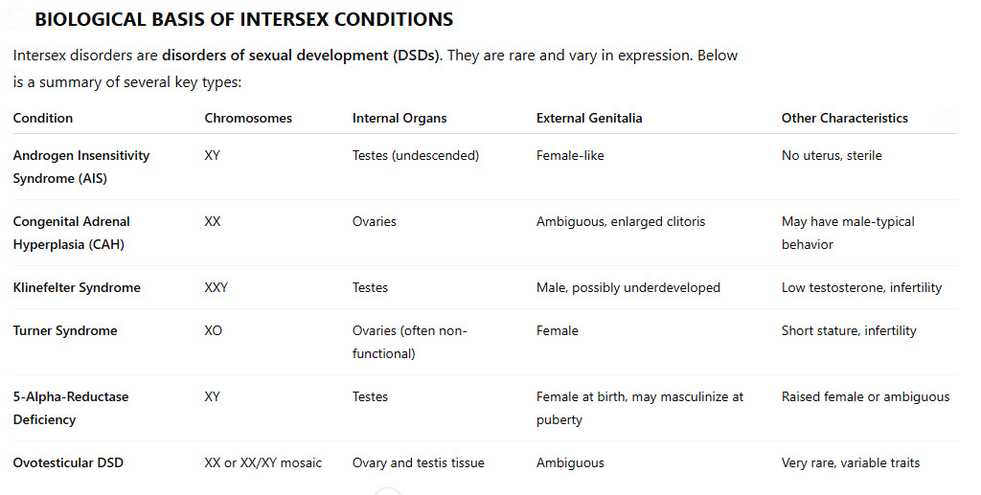Click the 'Other Characteristics' column header
This screenshot has width=981, height=495.
844,118
